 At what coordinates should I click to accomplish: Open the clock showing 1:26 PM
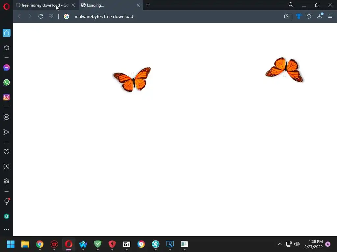point(313,244)
